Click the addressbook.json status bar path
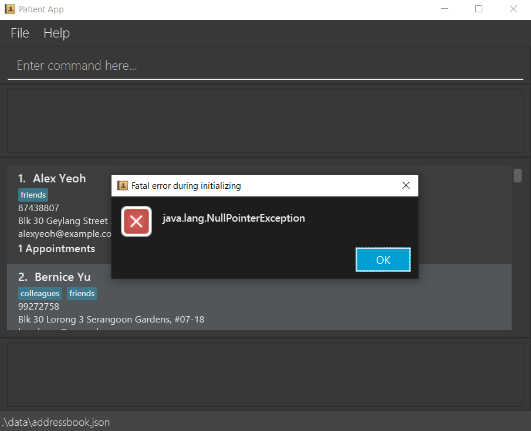Screen dimensions: 531x431 56,422
